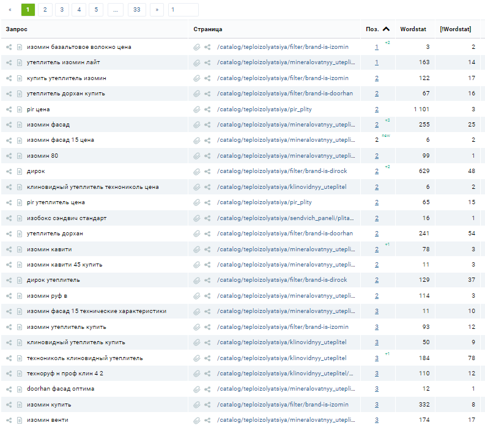Click paperclip icon in 'утеплитель изомин лайт' row
The width and height of the screenshot is (485, 431).
(x=197, y=62)
